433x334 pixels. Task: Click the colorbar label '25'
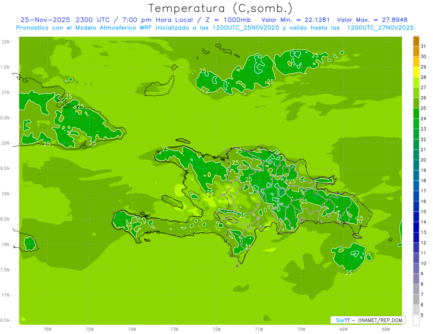coord(423,108)
